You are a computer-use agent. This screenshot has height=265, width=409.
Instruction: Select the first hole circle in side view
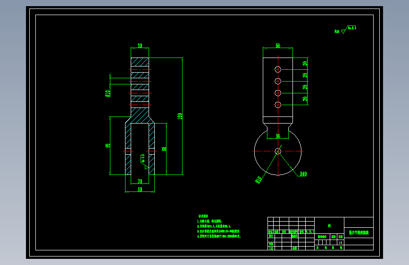[x=278, y=69]
